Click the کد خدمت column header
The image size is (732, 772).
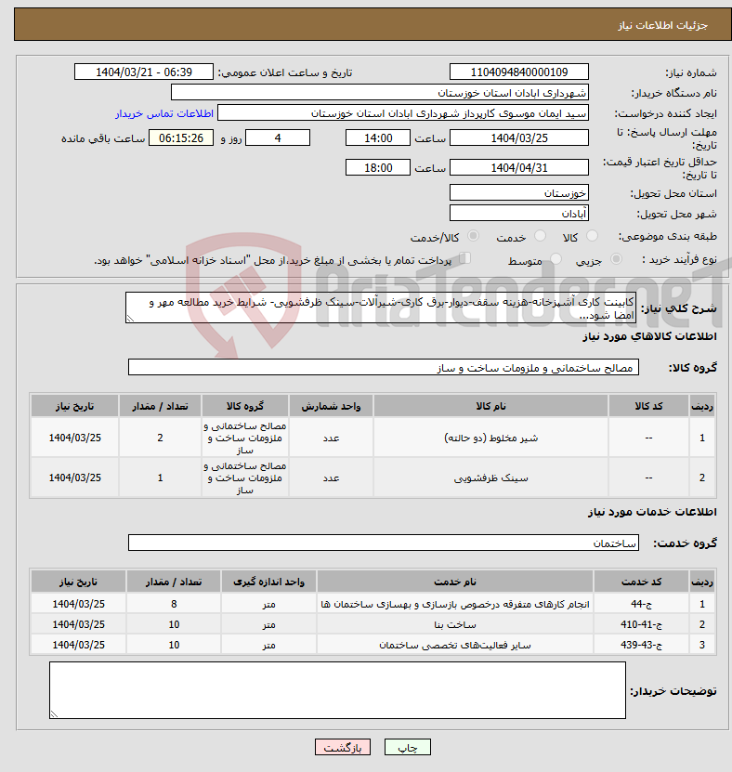641,582
